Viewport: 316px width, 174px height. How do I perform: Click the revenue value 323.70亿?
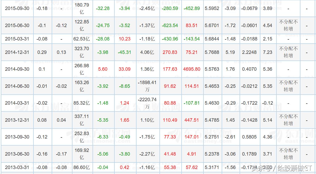pos(82,52)
